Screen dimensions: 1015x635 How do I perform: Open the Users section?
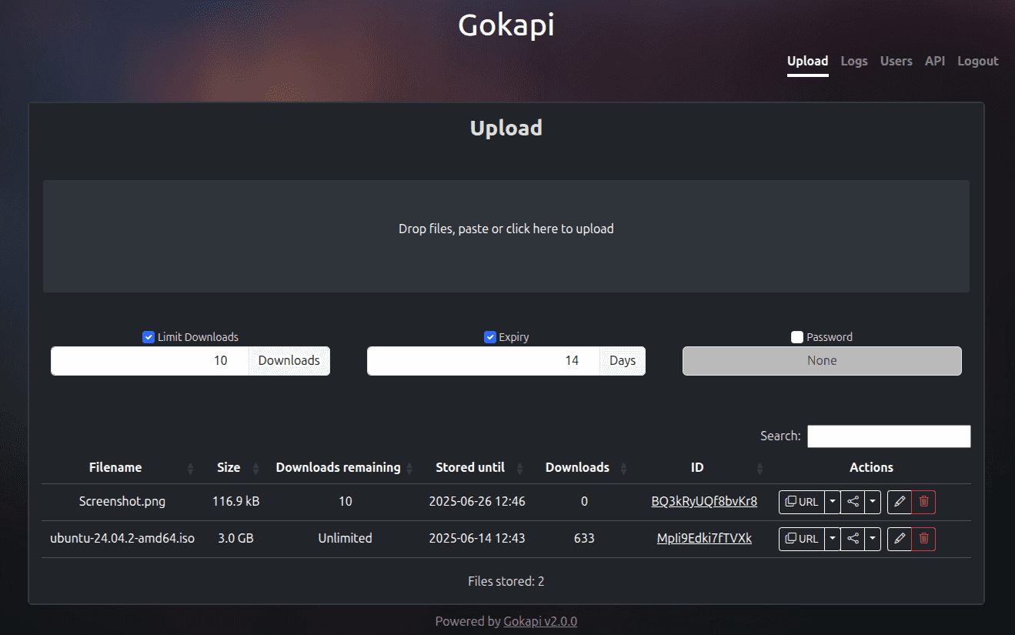(x=896, y=61)
